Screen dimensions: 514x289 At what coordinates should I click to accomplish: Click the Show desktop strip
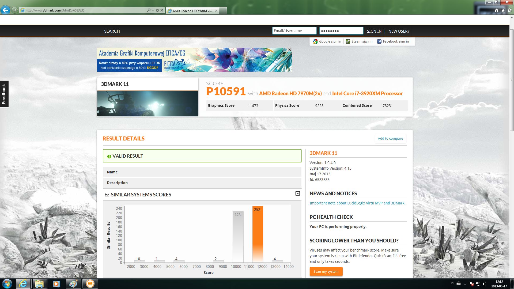coord(512,284)
